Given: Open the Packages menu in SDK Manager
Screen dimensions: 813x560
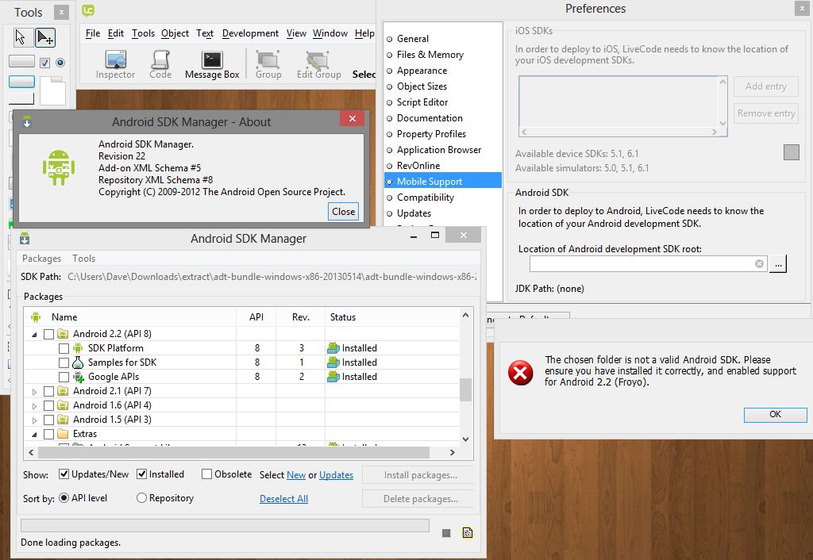Looking at the screenshot, I should pyautogui.click(x=41, y=259).
